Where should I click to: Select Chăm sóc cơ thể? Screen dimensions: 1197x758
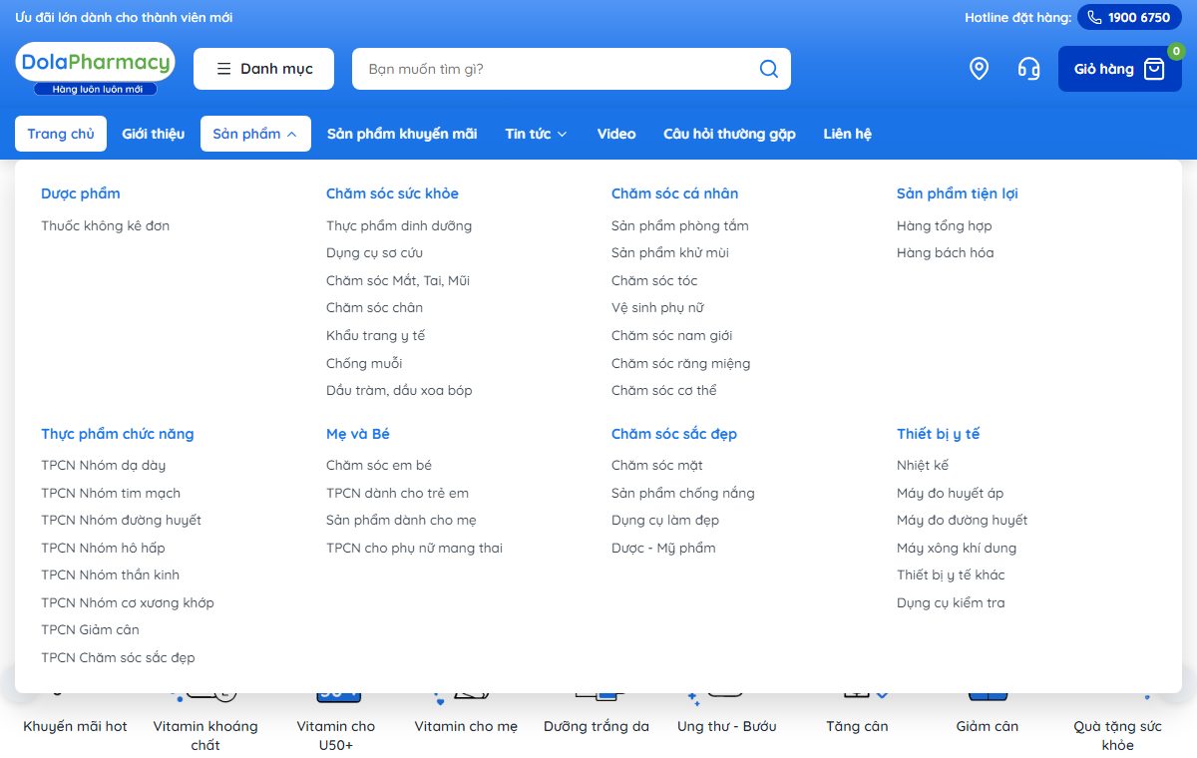click(664, 390)
